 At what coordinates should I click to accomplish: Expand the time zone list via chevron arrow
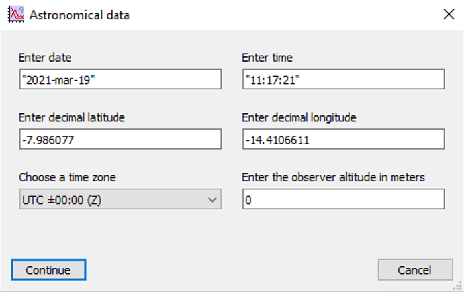pos(212,200)
